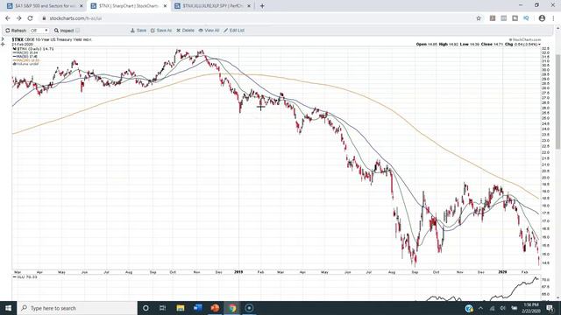
Task: Open Edit List in chart toolbar
Action: [x=234, y=31]
